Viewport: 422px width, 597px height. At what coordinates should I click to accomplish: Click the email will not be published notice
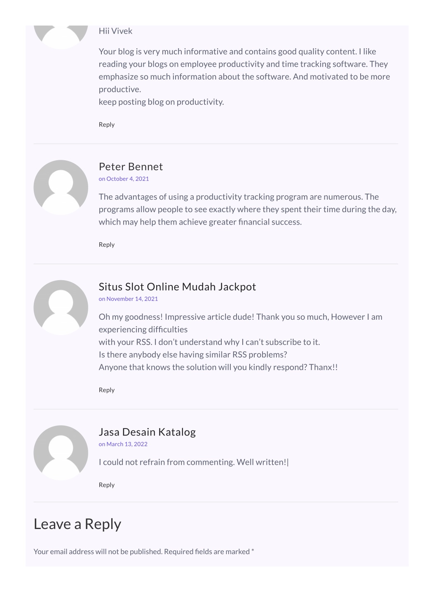click(144, 551)
